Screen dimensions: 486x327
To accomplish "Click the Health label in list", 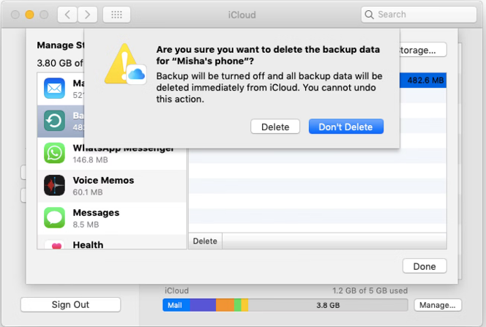I will pos(88,244).
